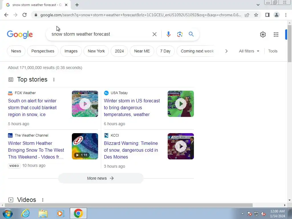Submit search with magnifier icon
Image resolution: width=292 pixels, height=219 pixels.
pos(191,34)
